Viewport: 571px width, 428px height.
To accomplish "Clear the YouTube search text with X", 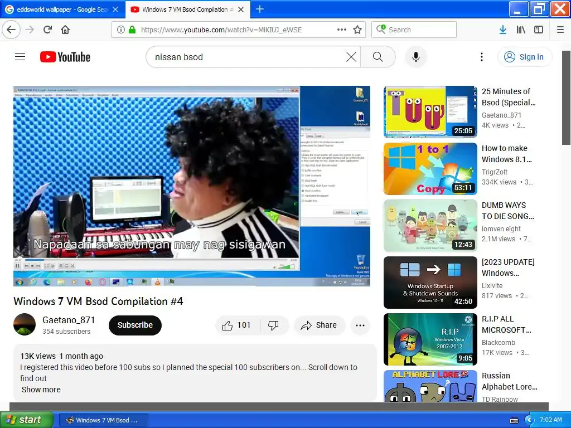I will pyautogui.click(x=351, y=57).
